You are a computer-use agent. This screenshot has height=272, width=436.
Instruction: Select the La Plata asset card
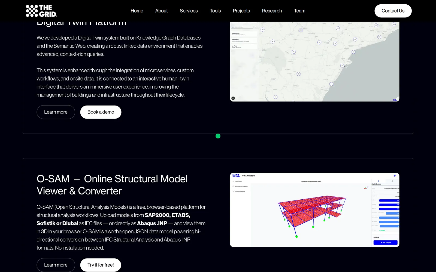244,47
